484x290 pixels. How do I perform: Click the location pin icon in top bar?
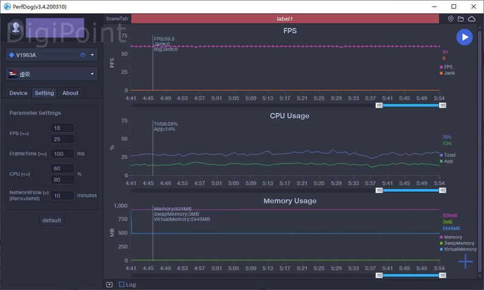(x=451, y=19)
